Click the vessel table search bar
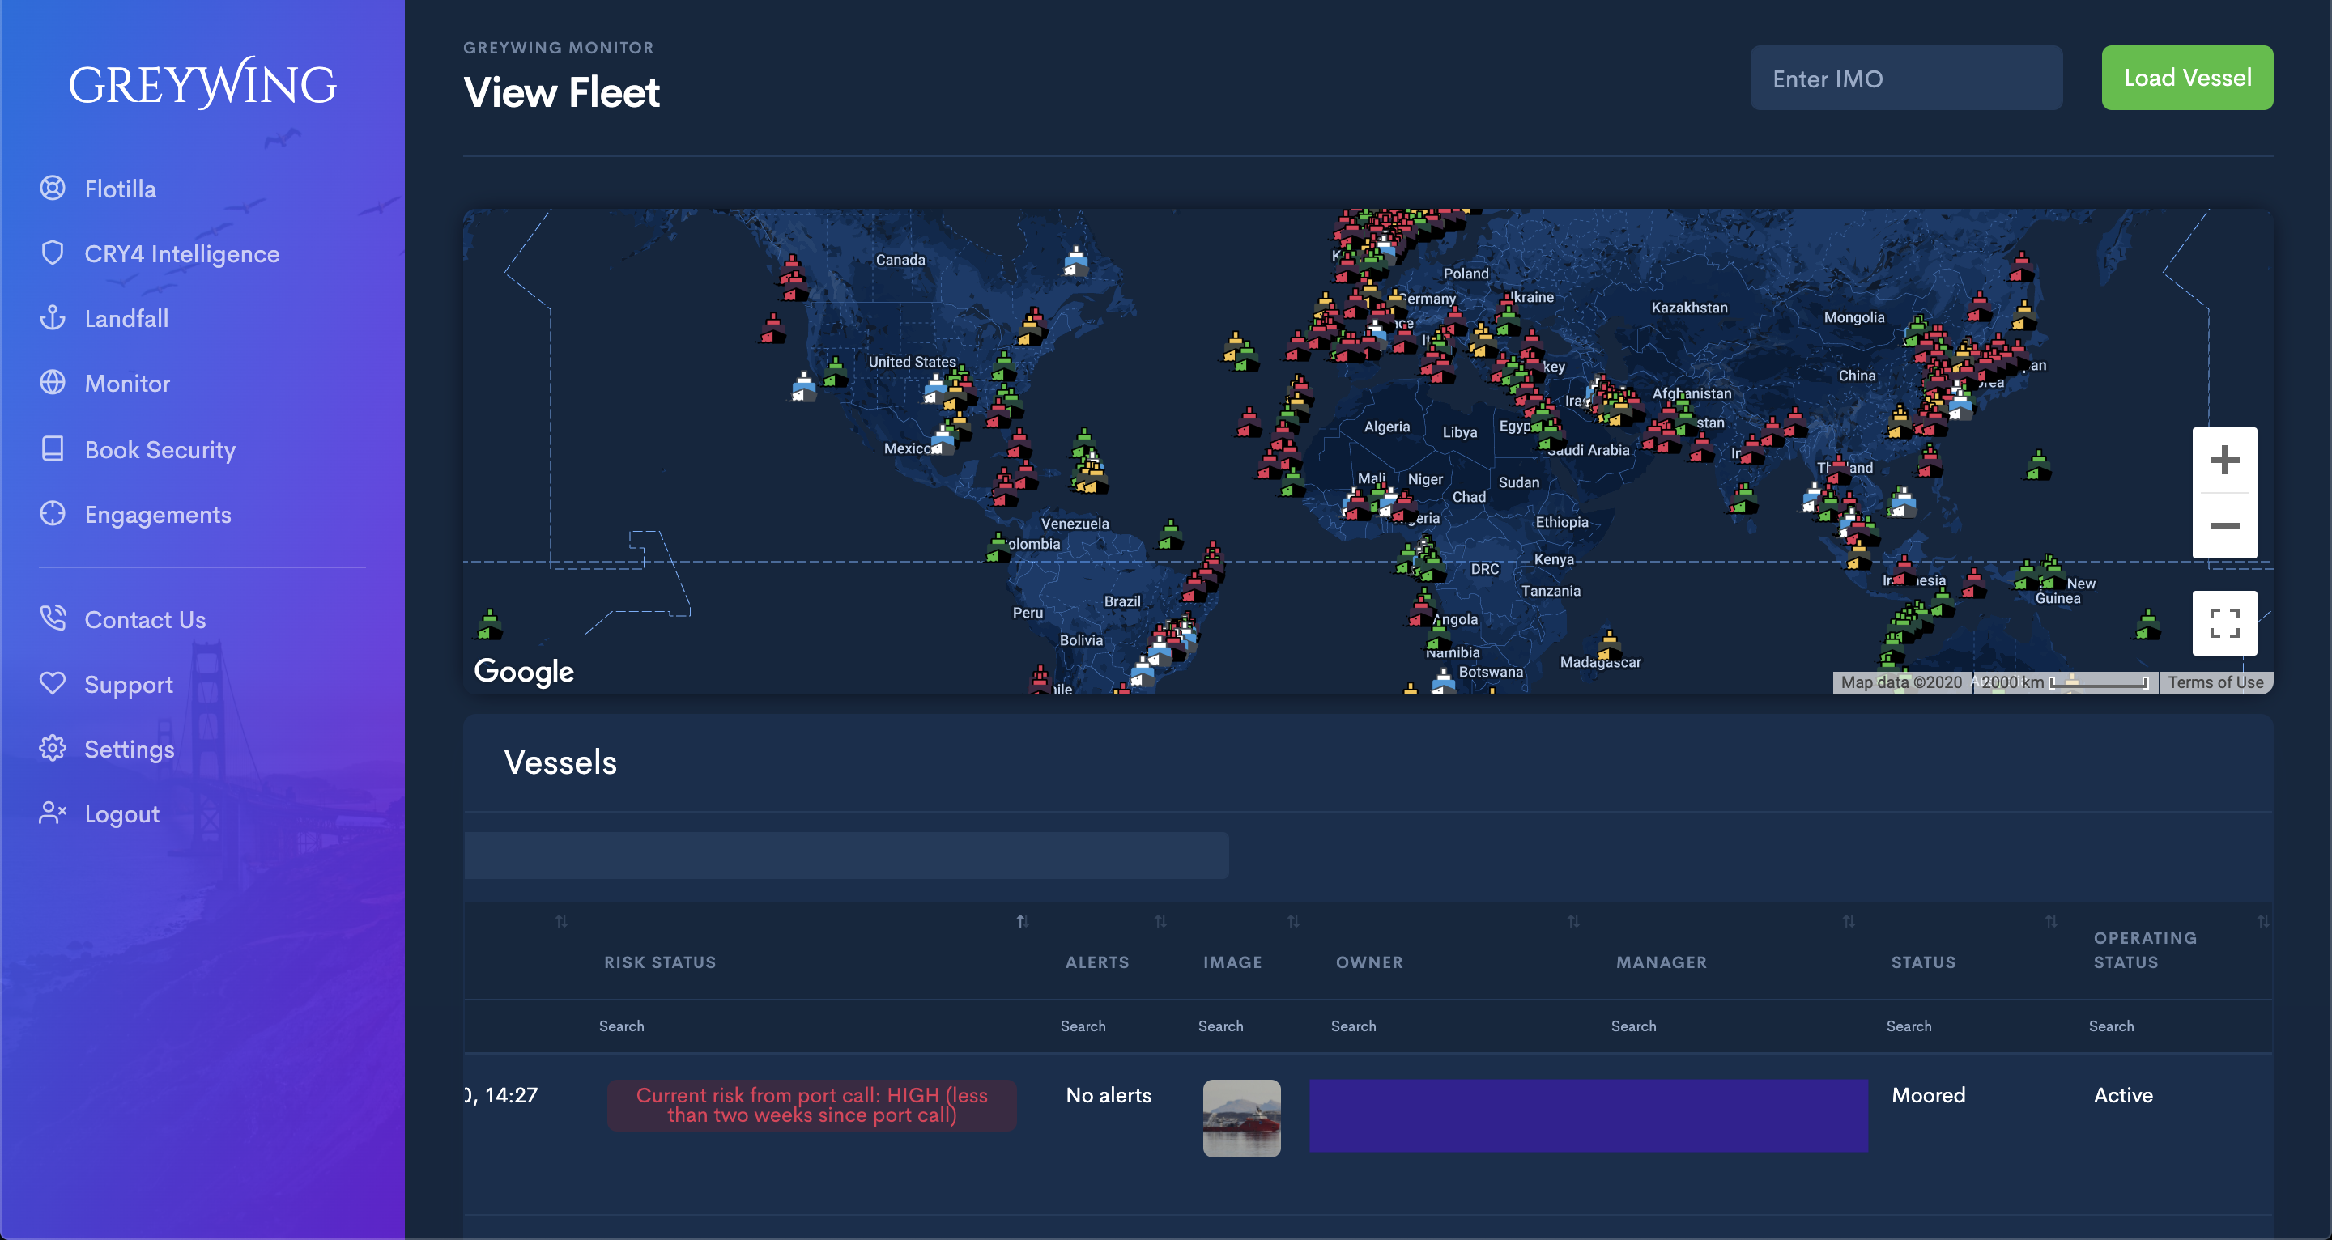This screenshot has height=1240, width=2332. point(846,856)
